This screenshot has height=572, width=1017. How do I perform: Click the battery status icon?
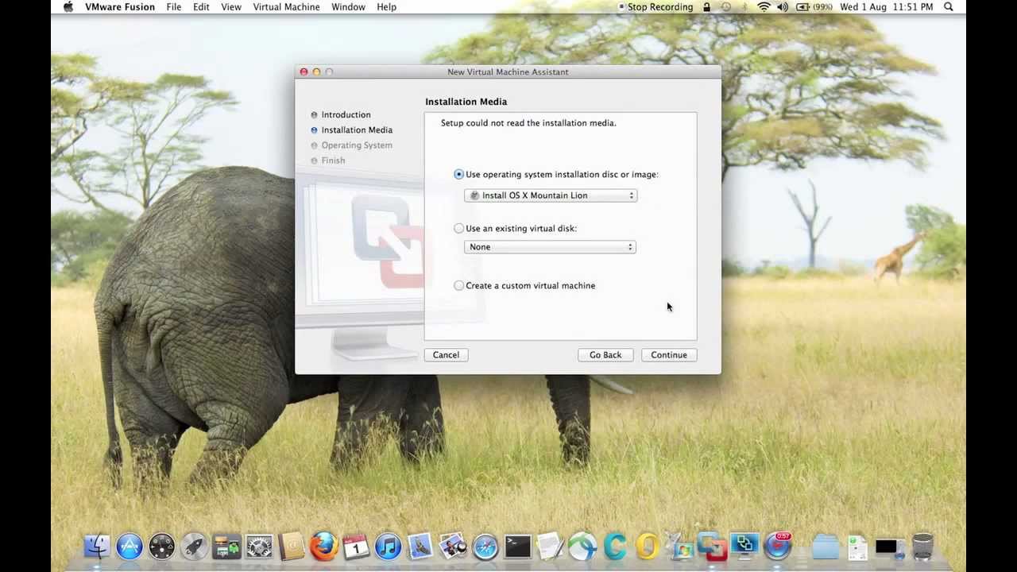tap(814, 6)
